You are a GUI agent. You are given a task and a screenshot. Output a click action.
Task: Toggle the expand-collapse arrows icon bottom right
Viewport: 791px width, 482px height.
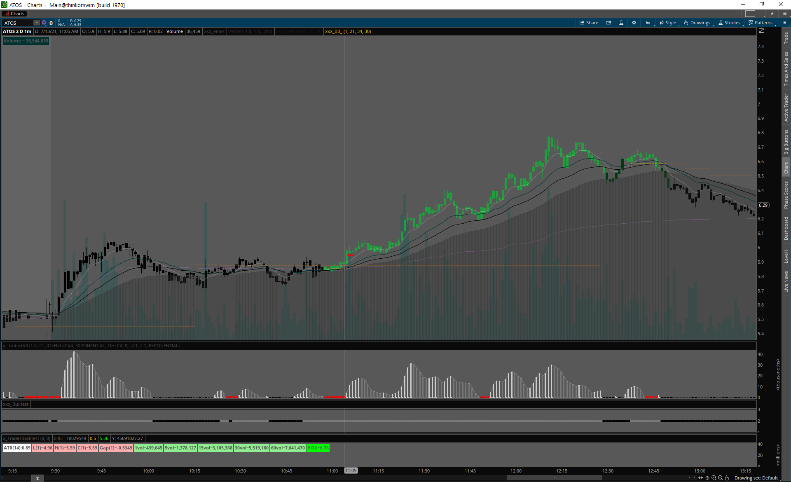[700, 478]
